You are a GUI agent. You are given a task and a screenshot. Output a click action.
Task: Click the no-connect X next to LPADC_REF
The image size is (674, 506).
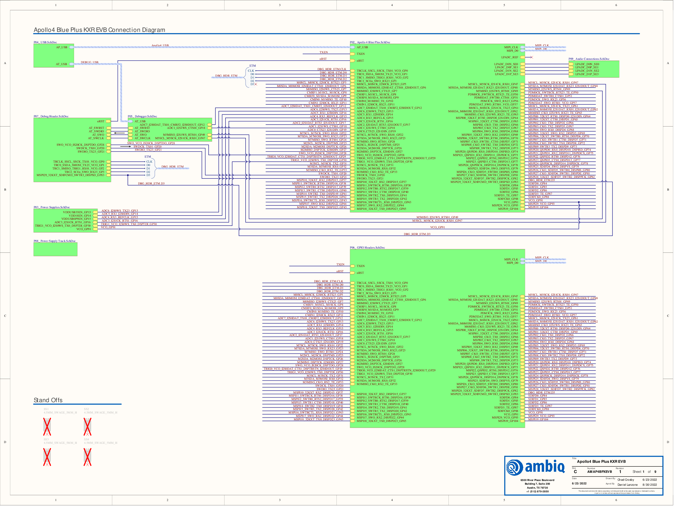531,57
